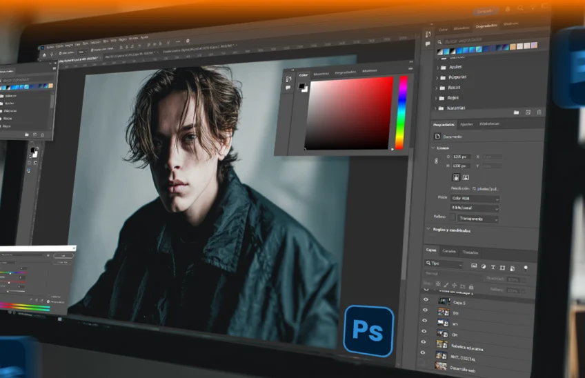The height and width of the screenshot is (378, 585).
Task: Hide the DG layer
Action: tap(425, 310)
